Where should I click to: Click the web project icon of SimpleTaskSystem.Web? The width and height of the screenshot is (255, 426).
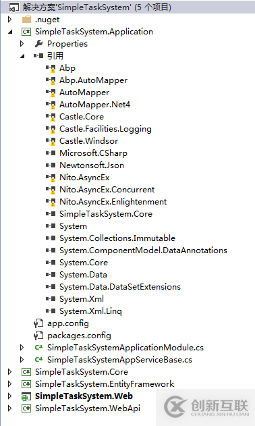pyautogui.click(x=26, y=397)
